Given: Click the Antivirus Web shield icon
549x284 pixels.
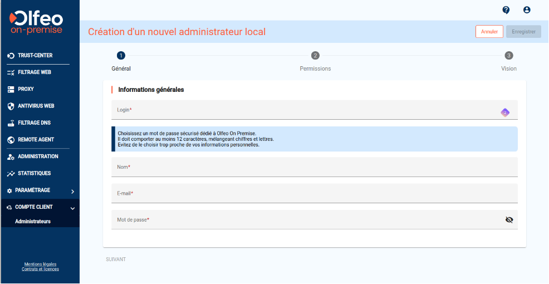Looking at the screenshot, I should [x=11, y=106].
